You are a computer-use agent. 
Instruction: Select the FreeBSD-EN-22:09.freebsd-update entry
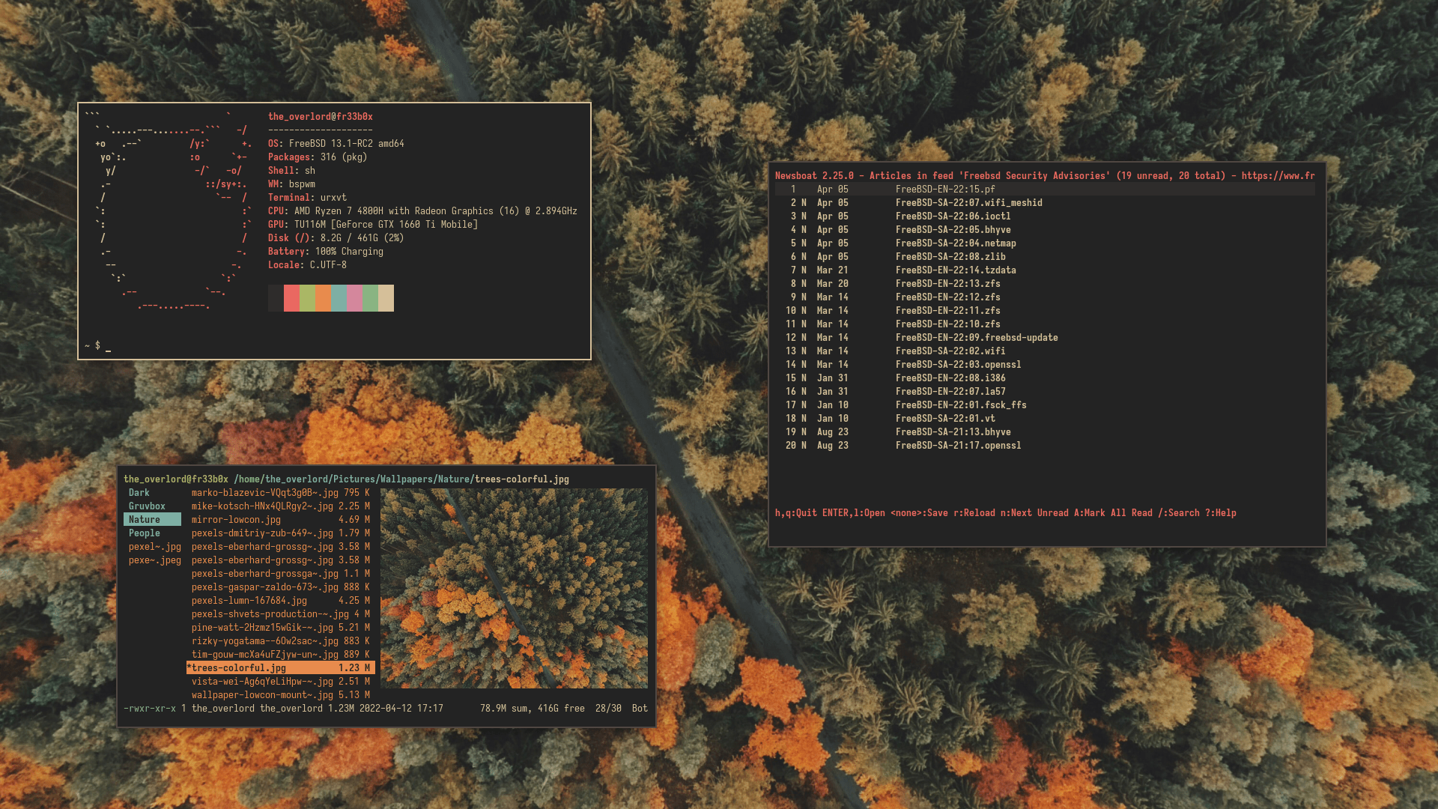coord(977,338)
